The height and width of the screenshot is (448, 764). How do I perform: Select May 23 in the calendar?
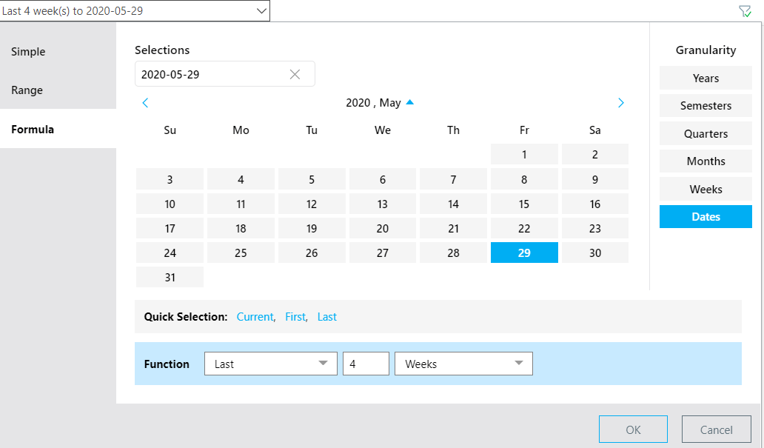coord(595,228)
